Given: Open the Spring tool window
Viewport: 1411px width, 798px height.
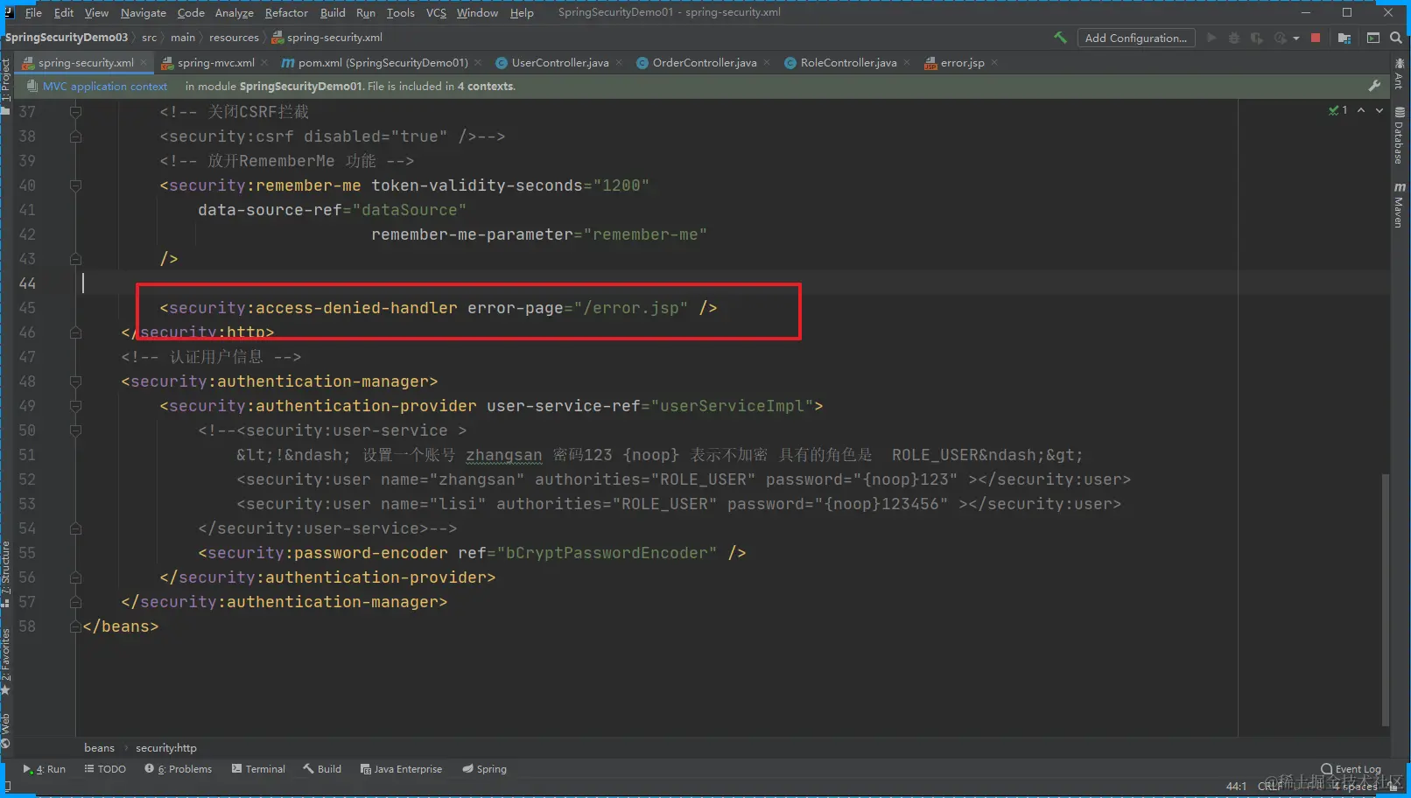Looking at the screenshot, I should (485, 769).
